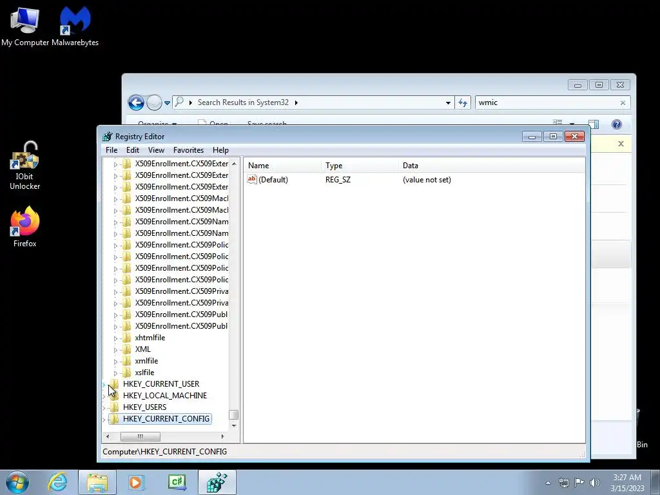The image size is (660, 495).
Task: Switch to Windows Explorer taskbar button
Action: point(97,482)
